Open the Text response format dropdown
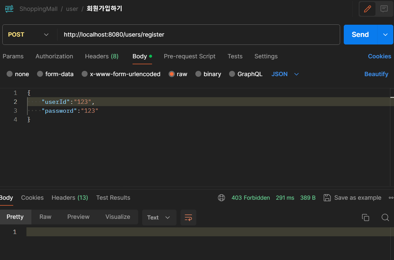Viewport: 394px width, 260px height. click(x=159, y=217)
